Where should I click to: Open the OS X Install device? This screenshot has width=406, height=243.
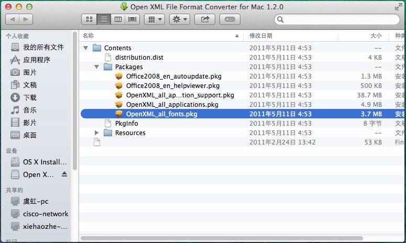[x=39, y=162]
